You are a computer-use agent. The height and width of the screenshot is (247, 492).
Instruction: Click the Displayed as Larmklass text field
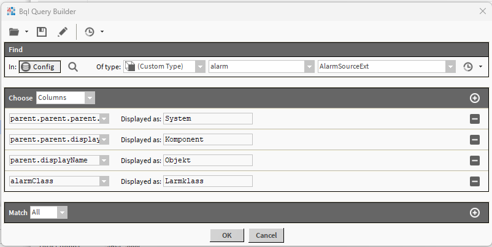point(208,181)
